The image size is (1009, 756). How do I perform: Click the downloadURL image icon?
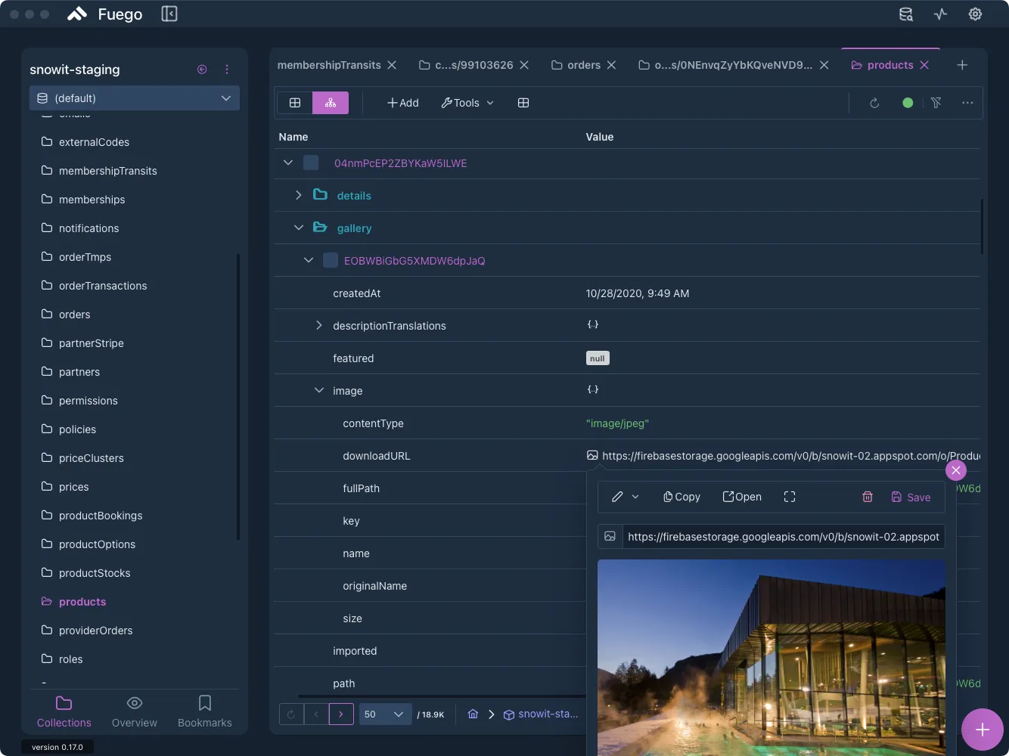tap(592, 455)
